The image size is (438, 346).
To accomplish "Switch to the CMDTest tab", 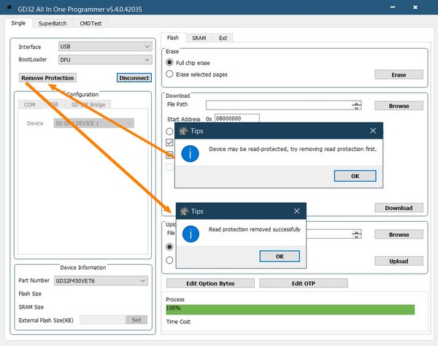I will click(x=91, y=23).
